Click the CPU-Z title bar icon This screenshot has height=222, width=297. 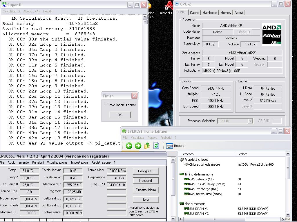pos(177,4)
